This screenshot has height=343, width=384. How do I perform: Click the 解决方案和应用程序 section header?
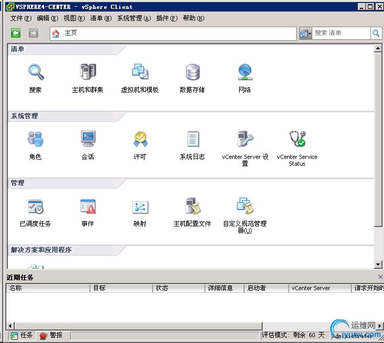coord(41,250)
